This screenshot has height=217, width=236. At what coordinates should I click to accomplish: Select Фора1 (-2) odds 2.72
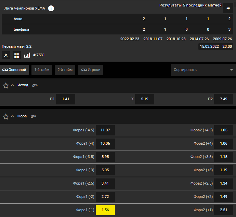click(105, 197)
